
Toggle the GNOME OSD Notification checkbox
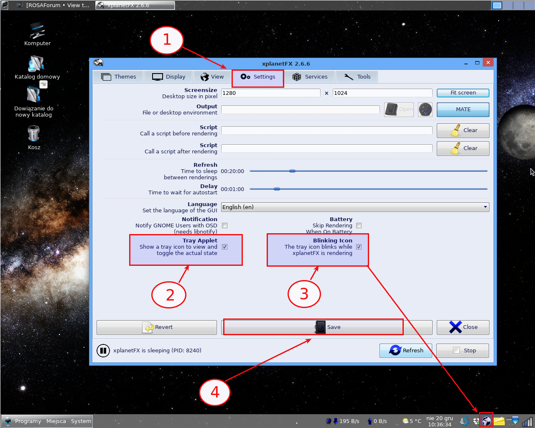(x=224, y=226)
